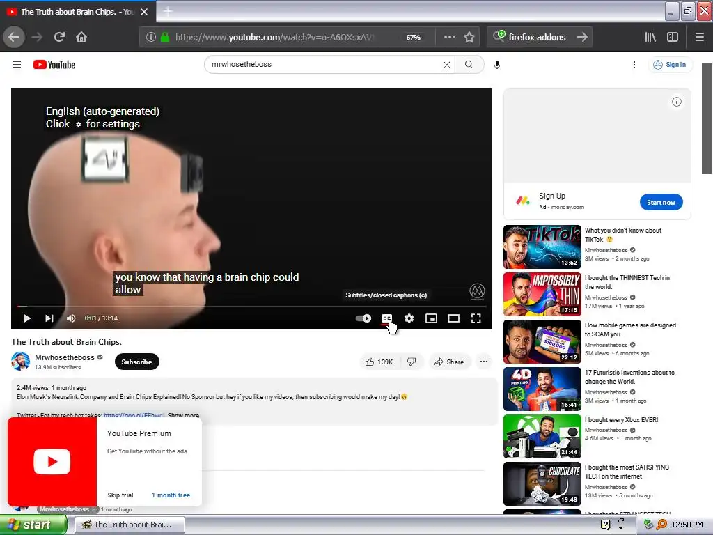The width and height of the screenshot is (713, 535).
Task: Open Firefox home page
Action: (81, 38)
